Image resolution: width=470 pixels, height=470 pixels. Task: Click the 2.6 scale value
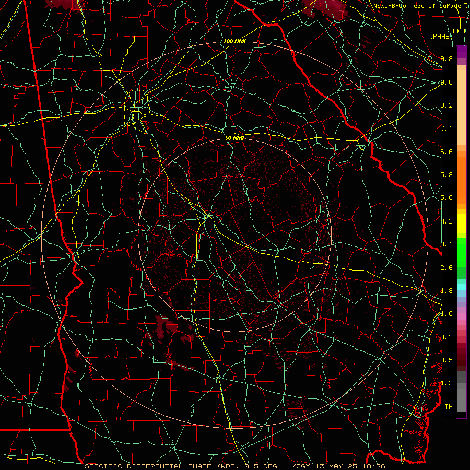(446, 268)
